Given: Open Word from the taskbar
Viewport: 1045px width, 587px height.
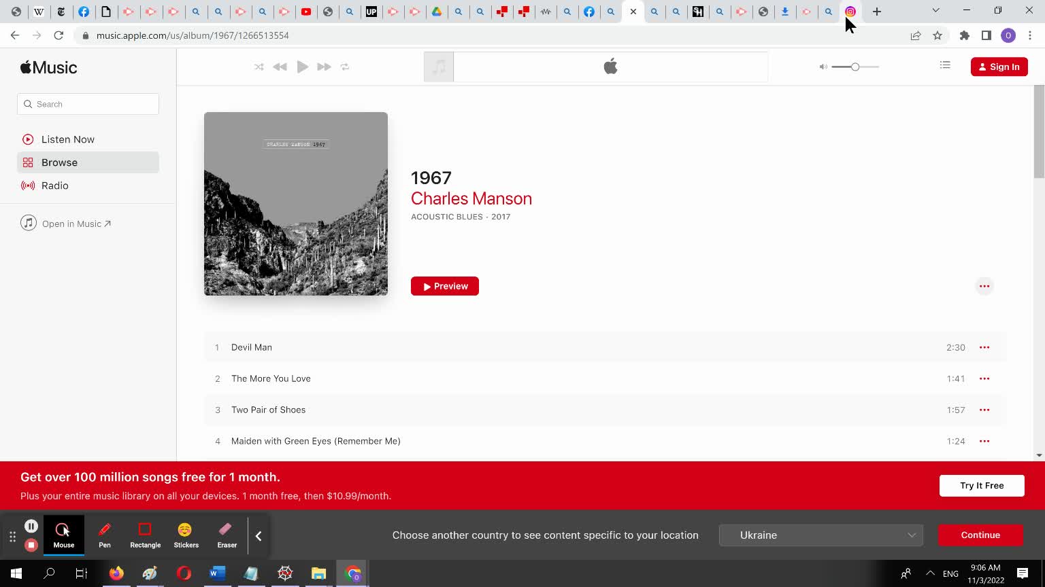Looking at the screenshot, I should point(217,573).
